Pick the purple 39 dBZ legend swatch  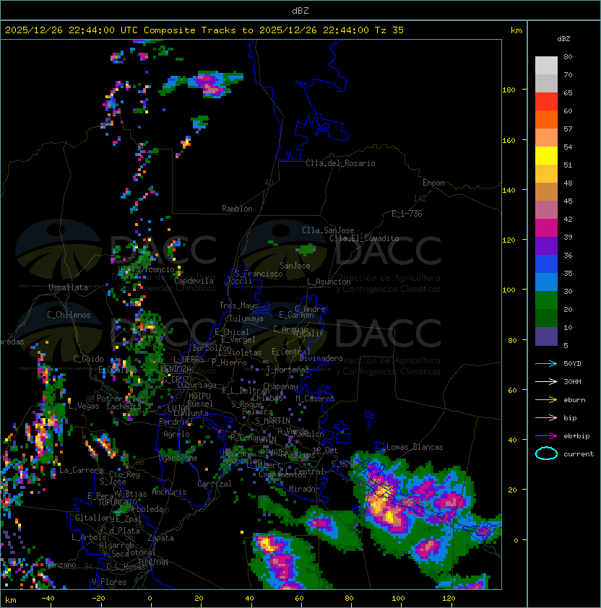546,246
